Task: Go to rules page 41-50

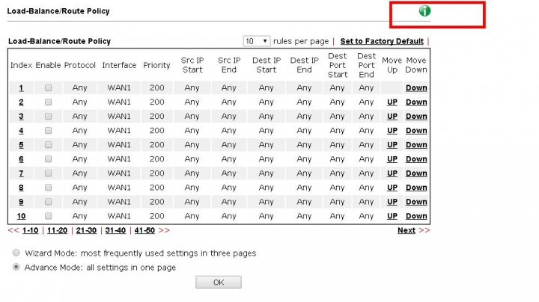Action: pos(144,230)
